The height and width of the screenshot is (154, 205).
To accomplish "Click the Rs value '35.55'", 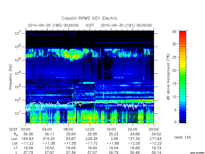I will tap(92, 134).
